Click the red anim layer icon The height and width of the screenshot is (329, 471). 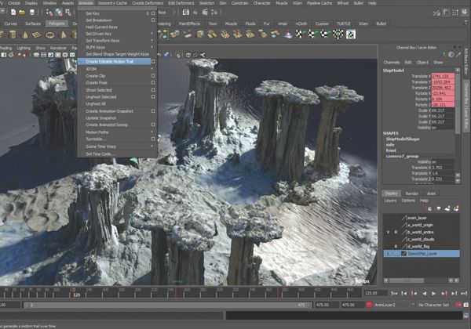coord(369,305)
